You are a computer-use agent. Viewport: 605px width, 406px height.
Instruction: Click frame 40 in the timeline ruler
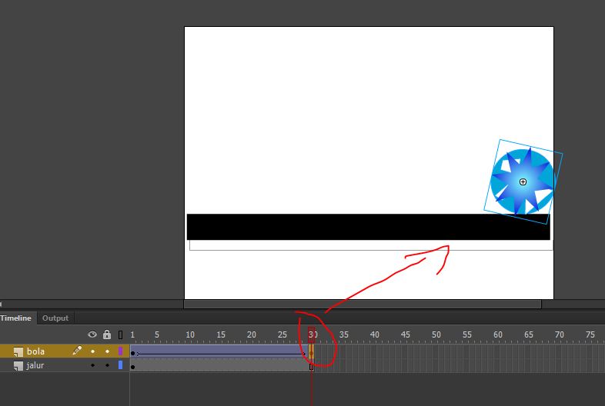[374, 334]
